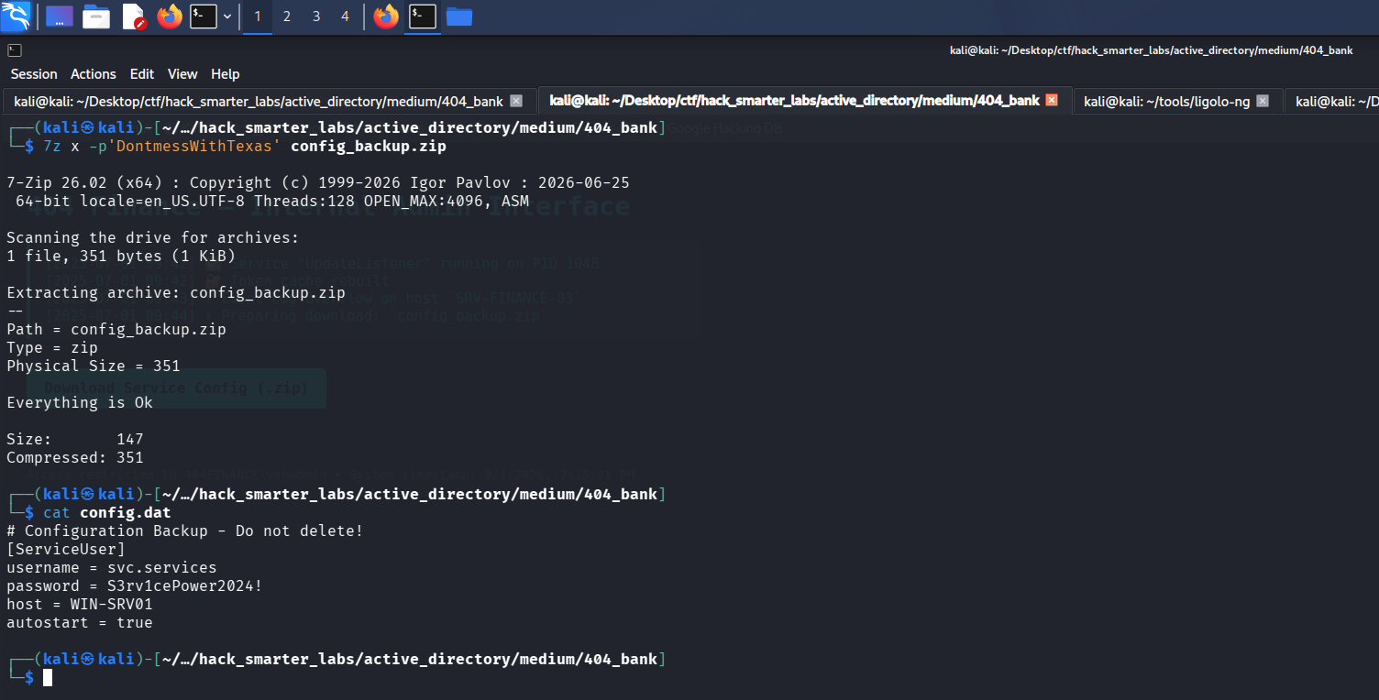The image size is (1379, 700).
Task: Open the Edit menu
Action: (142, 74)
